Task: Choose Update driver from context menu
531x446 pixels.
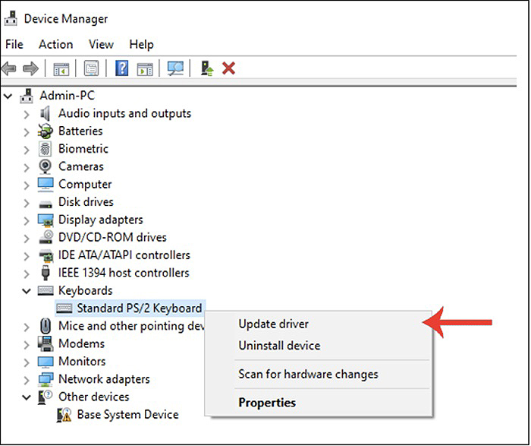Action: (273, 324)
